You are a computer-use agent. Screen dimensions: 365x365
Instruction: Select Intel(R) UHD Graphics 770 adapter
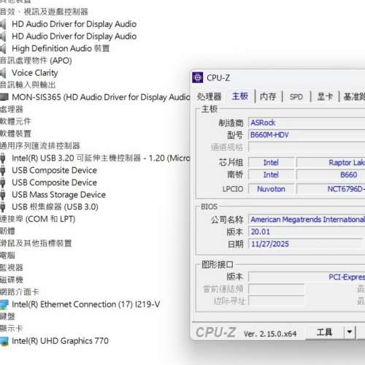coord(60,341)
